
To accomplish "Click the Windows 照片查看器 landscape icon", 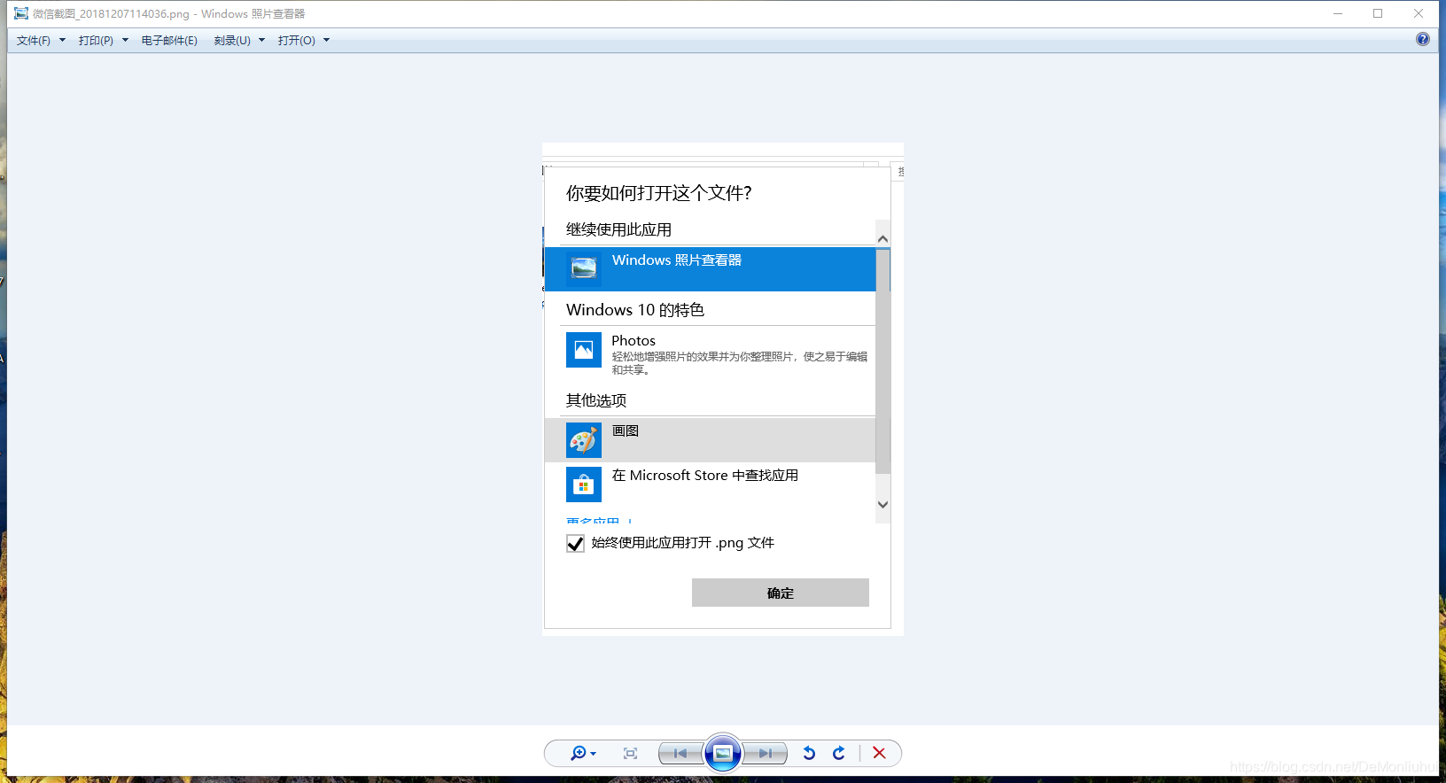I will point(584,267).
